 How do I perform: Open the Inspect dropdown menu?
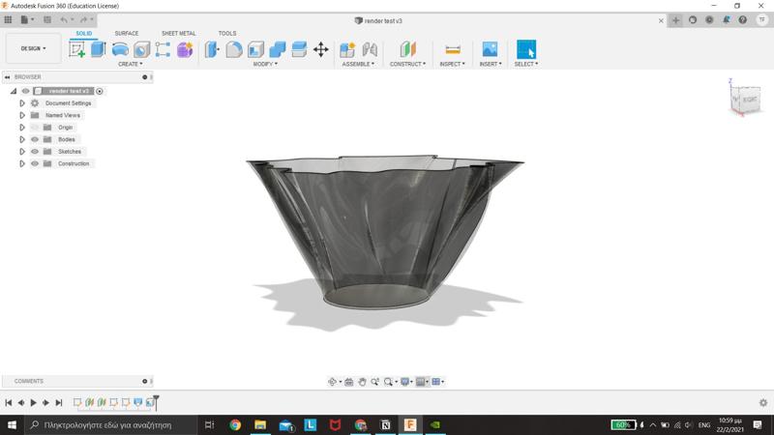[x=452, y=64]
